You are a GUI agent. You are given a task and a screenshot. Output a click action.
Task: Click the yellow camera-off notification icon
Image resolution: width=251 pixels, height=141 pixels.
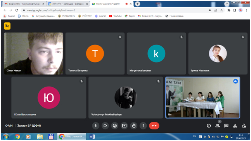[7, 26]
